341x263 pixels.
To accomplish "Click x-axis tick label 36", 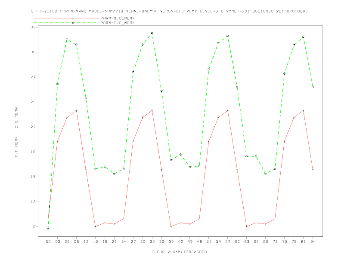I will click(x=161, y=242).
